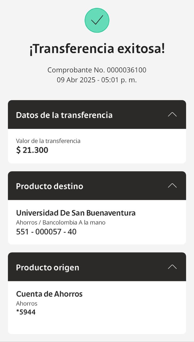Image resolution: width=194 pixels, height=342 pixels.
Task: Tap the Comprobante No. 0000036100 text
Action: click(x=97, y=70)
